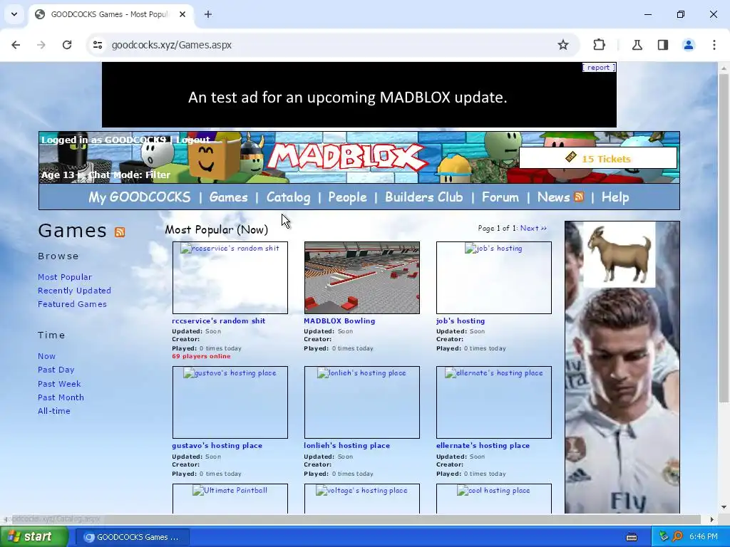This screenshot has height=547, width=730.
Task: Open the Help menu item
Action: tap(615, 197)
